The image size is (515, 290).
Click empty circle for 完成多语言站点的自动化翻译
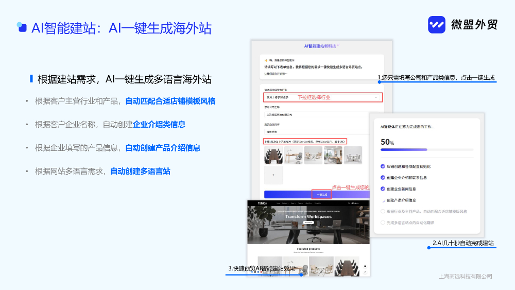click(383, 223)
